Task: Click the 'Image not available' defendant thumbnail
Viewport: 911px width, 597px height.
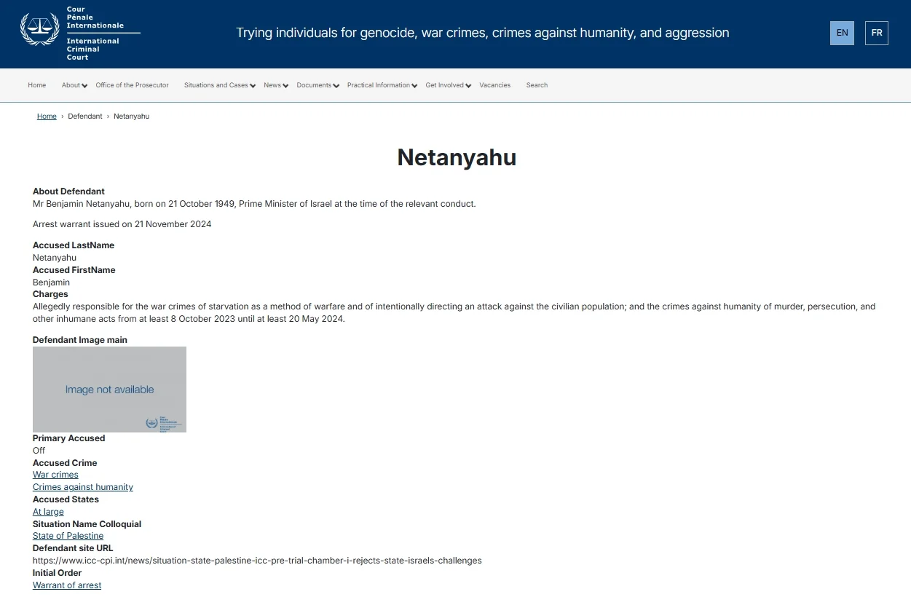Action: [x=109, y=389]
